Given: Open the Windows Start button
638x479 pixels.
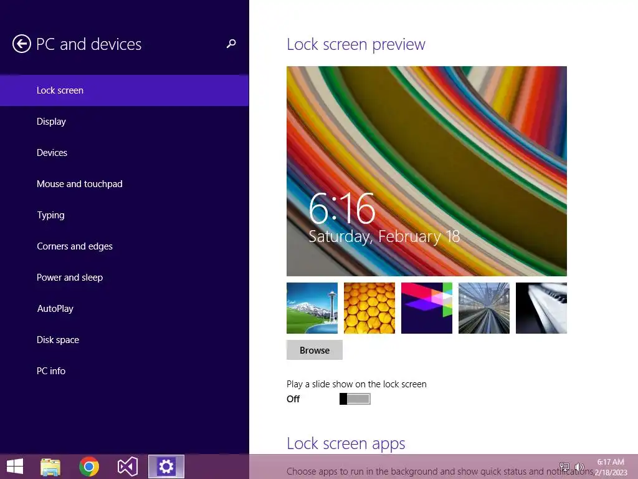Looking at the screenshot, I should (15, 467).
